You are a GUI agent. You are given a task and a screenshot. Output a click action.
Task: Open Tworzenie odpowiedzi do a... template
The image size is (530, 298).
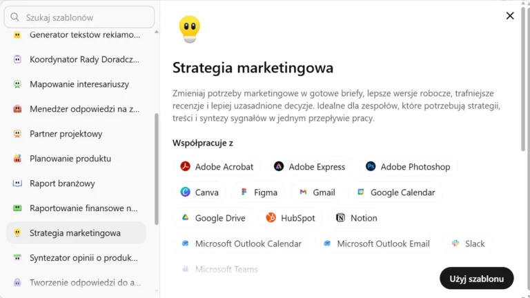(x=77, y=282)
